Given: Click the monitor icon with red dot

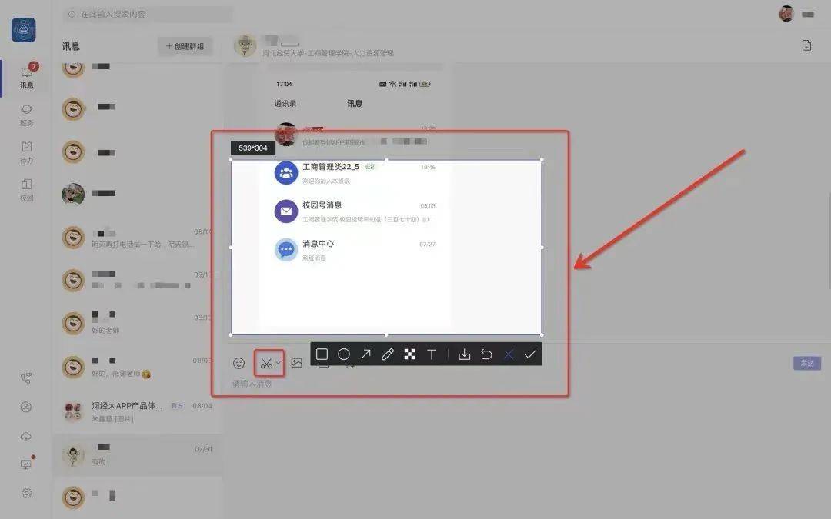Looking at the screenshot, I should click(26, 463).
